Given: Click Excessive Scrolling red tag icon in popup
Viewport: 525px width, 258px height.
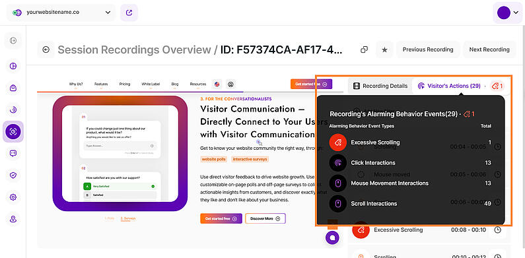Looking at the screenshot, I should 338,143.
